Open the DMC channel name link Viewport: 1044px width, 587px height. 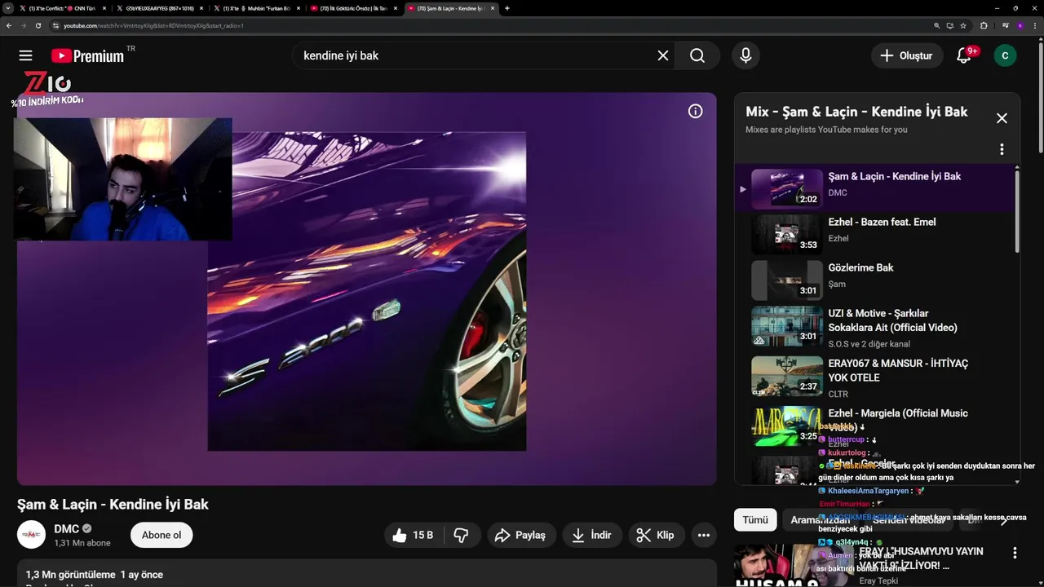pos(66,528)
